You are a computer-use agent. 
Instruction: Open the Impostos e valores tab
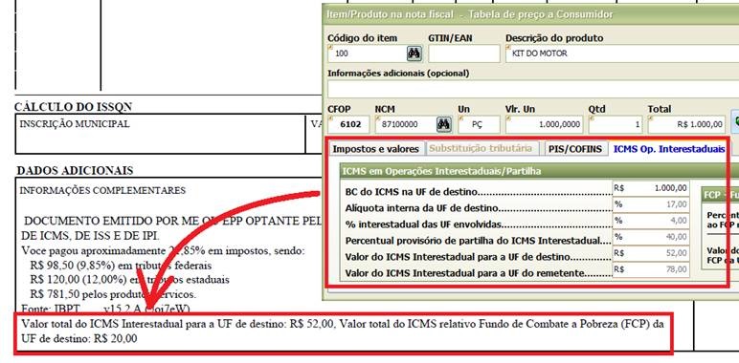[375, 149]
